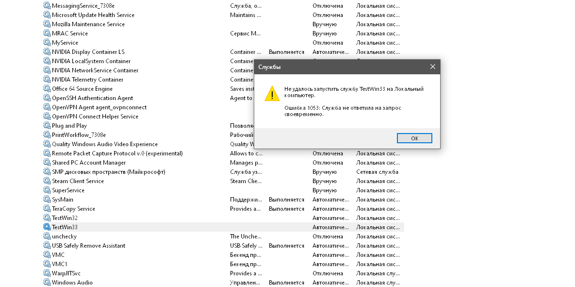Click gear icon of Quality Windows Audio Video Experience

pyautogui.click(x=47, y=144)
